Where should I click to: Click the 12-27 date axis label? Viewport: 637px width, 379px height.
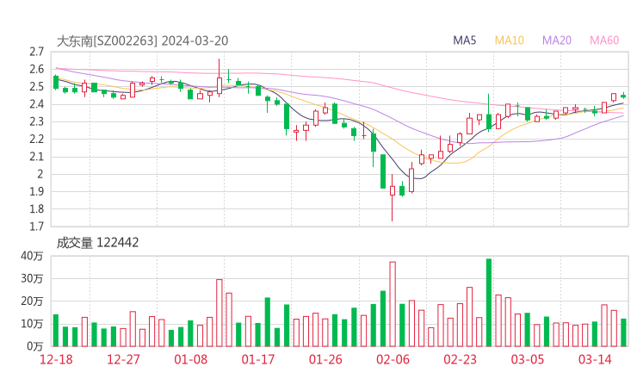[123, 359]
